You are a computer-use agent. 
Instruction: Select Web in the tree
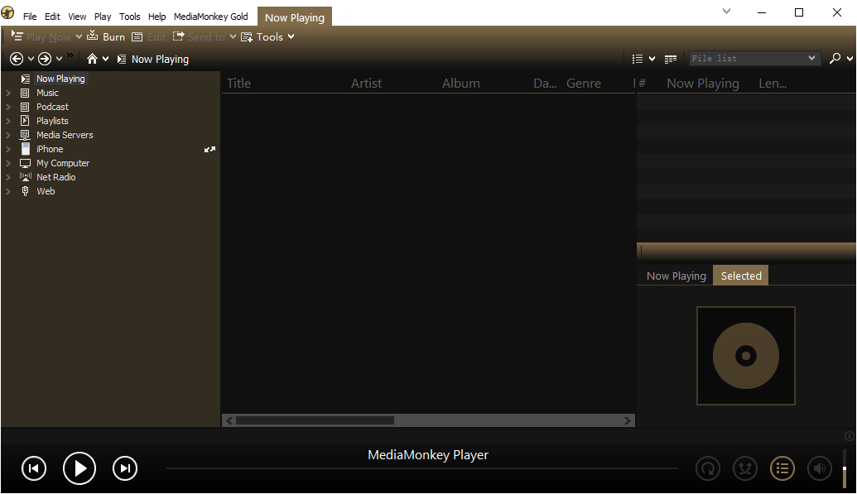[x=46, y=191]
